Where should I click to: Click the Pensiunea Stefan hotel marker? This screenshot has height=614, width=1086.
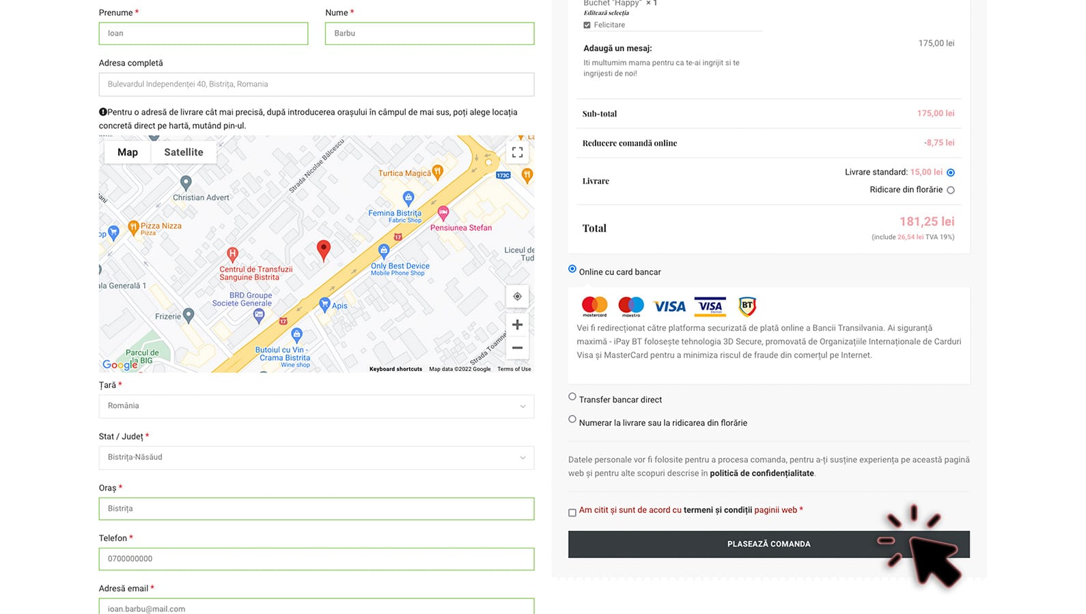(443, 213)
